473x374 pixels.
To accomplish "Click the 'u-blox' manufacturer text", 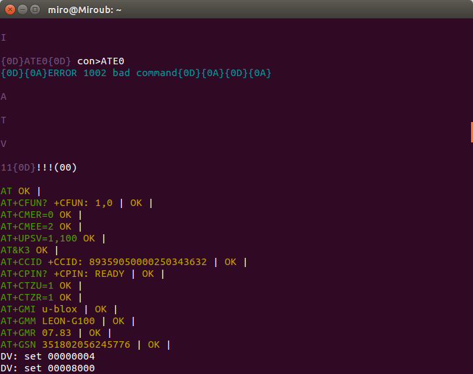I will (x=60, y=309).
